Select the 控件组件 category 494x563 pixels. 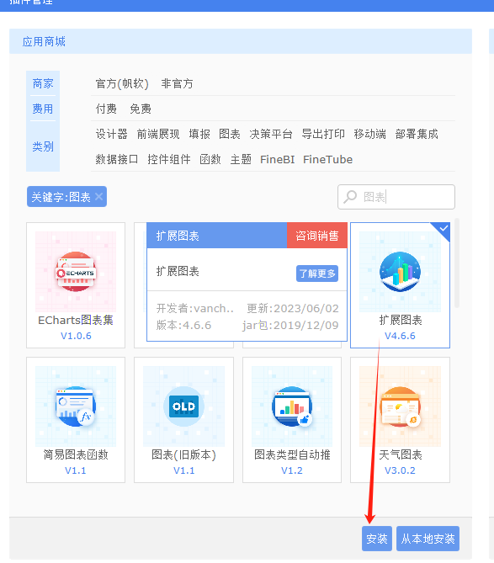pos(169,159)
